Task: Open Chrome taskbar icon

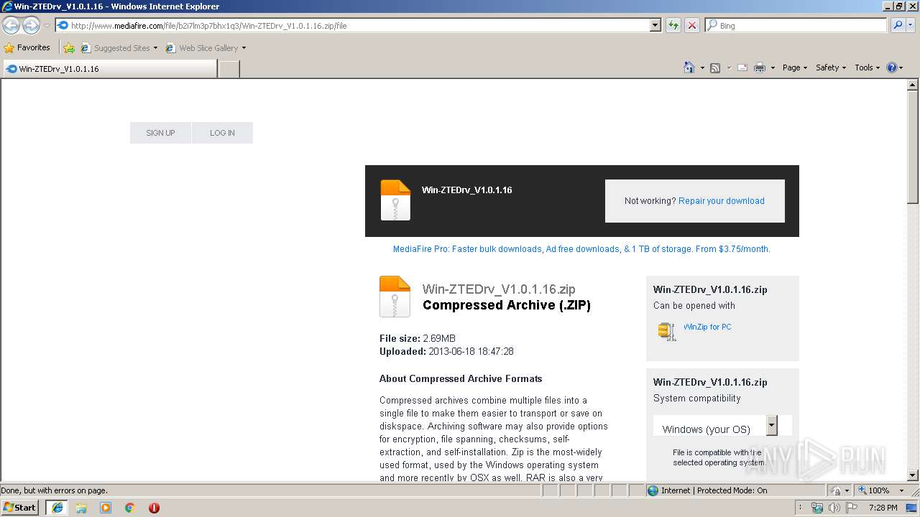Action: pos(129,508)
